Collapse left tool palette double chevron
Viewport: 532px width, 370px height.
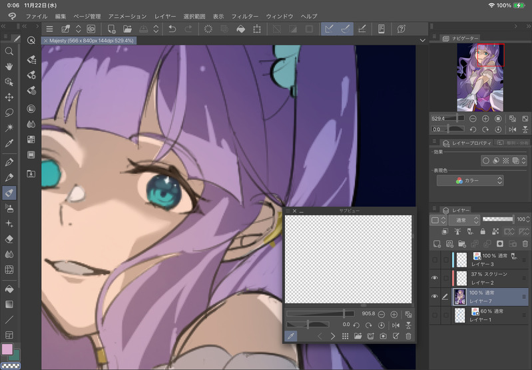(3, 26)
